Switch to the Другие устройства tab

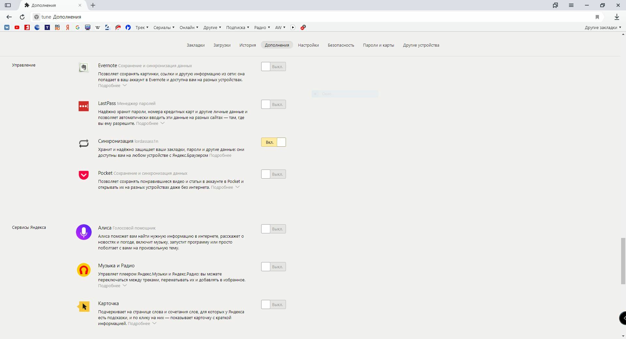(421, 45)
